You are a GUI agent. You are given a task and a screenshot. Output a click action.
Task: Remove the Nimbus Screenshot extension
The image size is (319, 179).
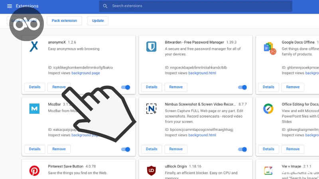[176, 149]
